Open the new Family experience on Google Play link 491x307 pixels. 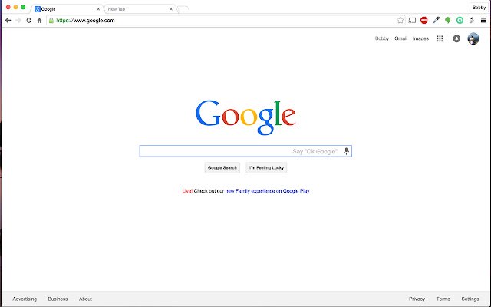click(268, 191)
